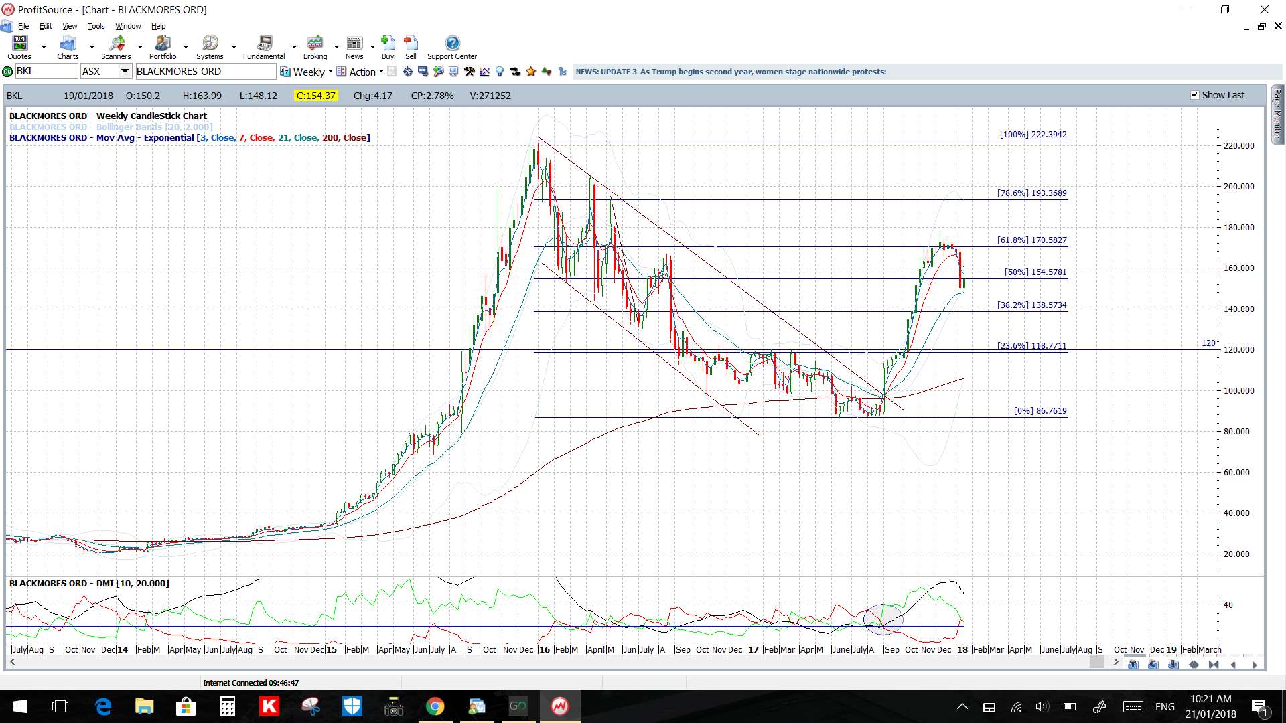
Task: Open the Window menu
Action: click(128, 26)
